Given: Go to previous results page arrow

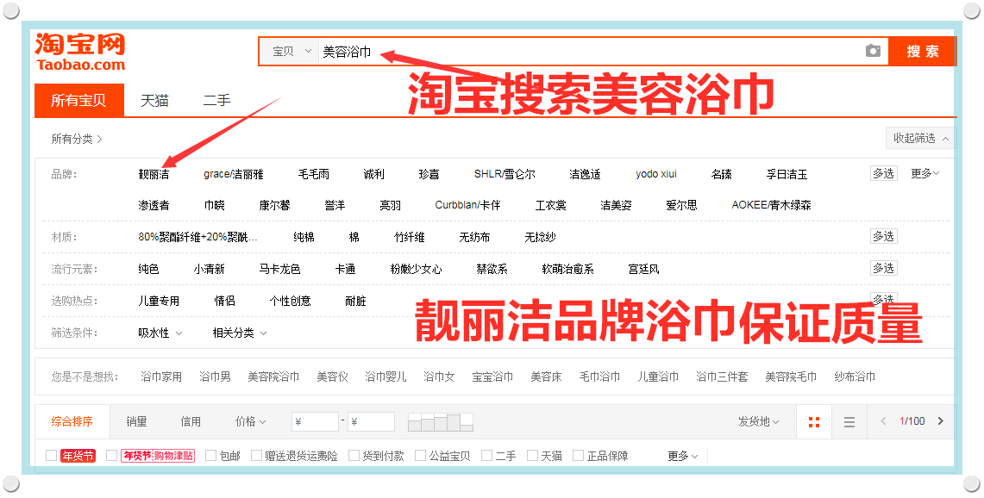Looking at the screenshot, I should pyautogui.click(x=884, y=420).
